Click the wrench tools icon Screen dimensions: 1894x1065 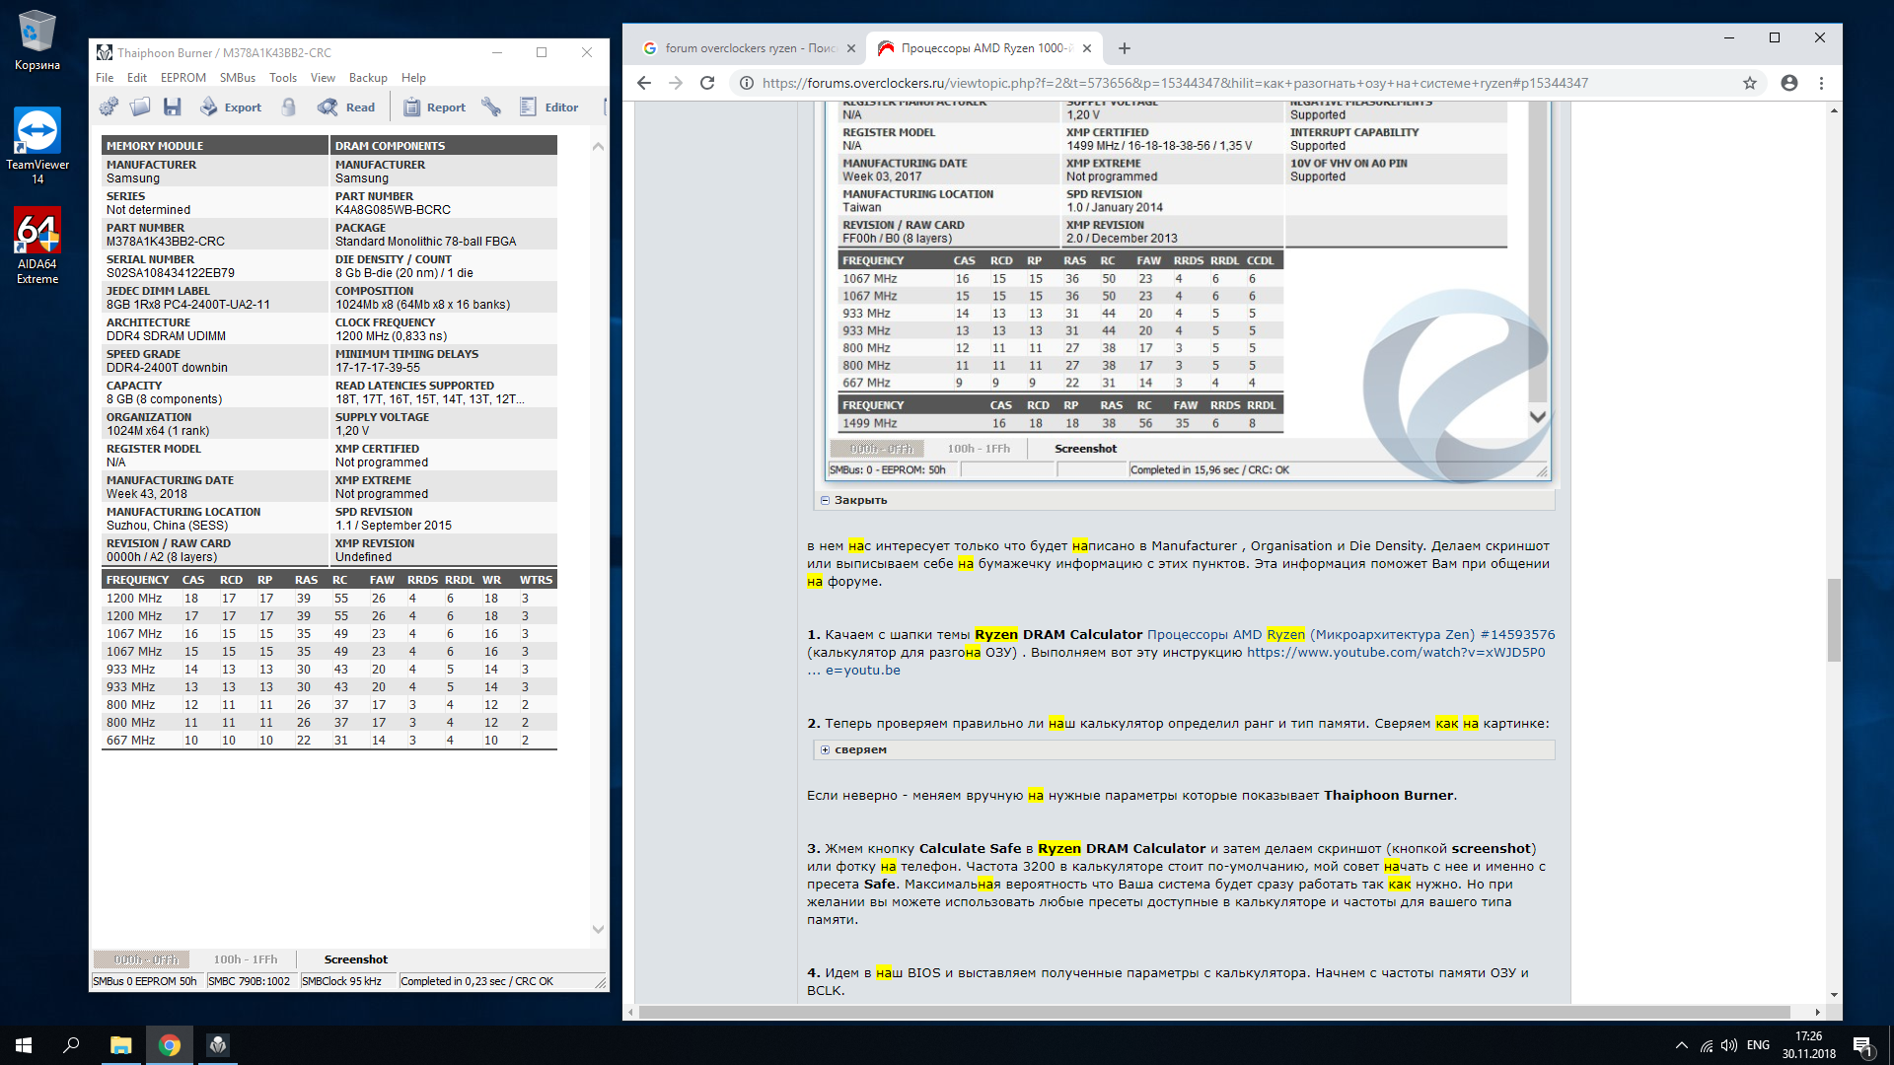click(491, 106)
